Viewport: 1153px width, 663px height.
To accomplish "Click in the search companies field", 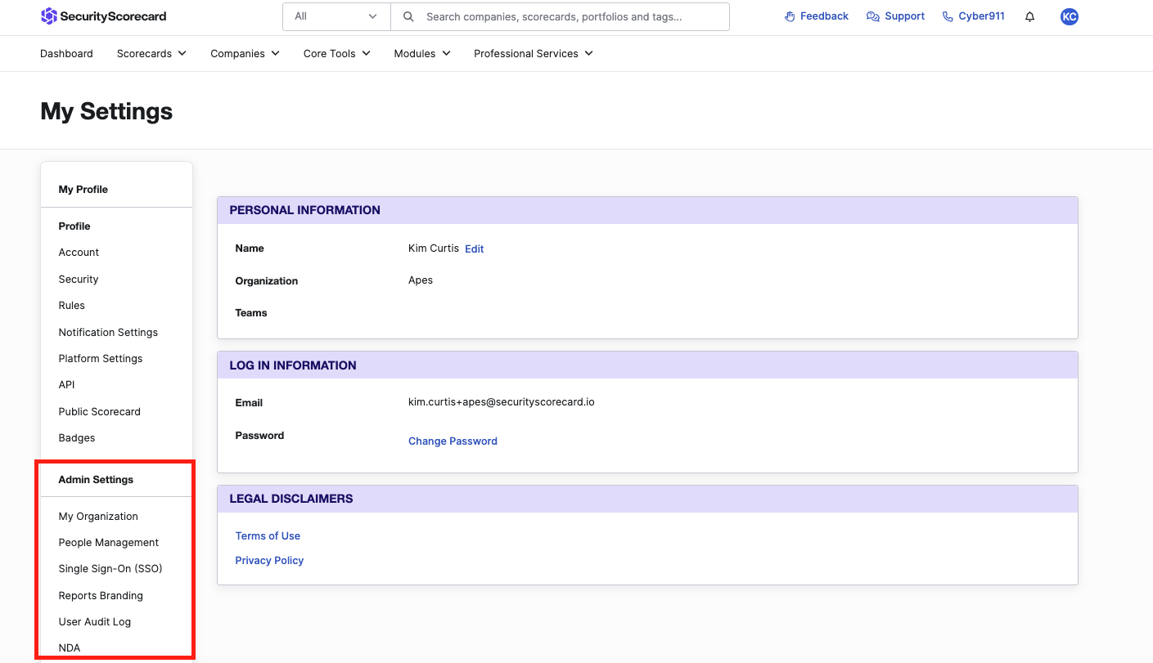I will (x=561, y=16).
